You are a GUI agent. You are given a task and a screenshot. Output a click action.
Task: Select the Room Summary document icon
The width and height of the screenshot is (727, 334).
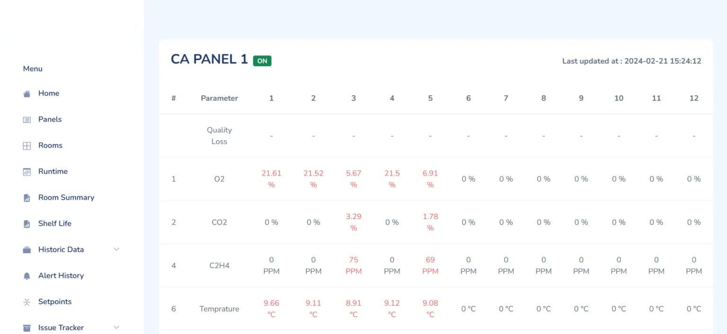pos(27,197)
